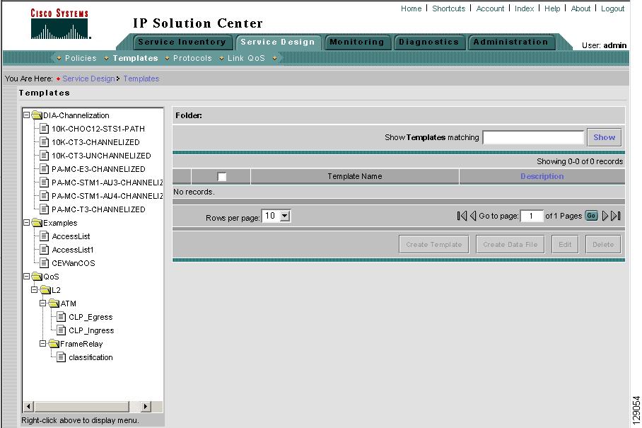Image resolution: width=642 pixels, height=428 pixels.
Task: Click document icon beside 10K-CT3-CHANNELIZED
Action: pos(45,142)
